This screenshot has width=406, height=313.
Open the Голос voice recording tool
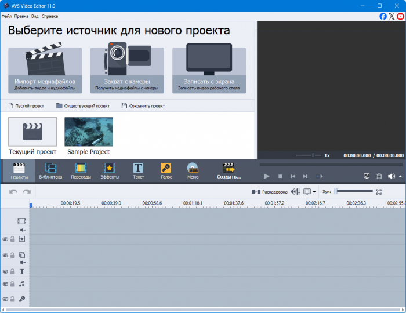[x=165, y=170]
